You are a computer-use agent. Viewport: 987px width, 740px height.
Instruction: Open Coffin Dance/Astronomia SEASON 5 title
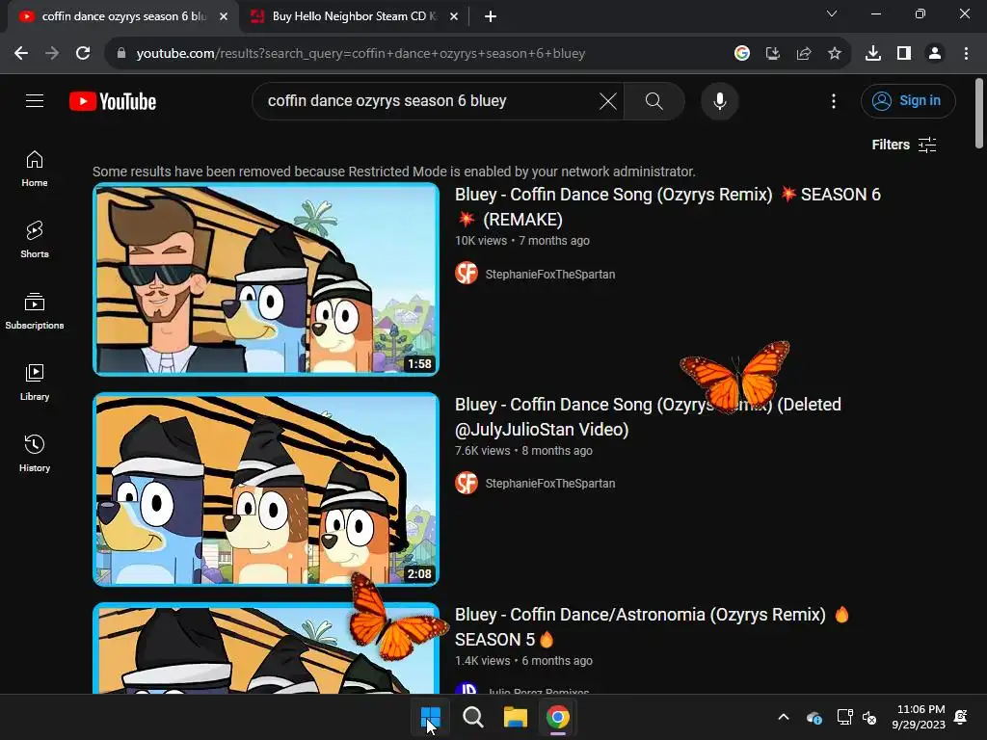pos(653,626)
